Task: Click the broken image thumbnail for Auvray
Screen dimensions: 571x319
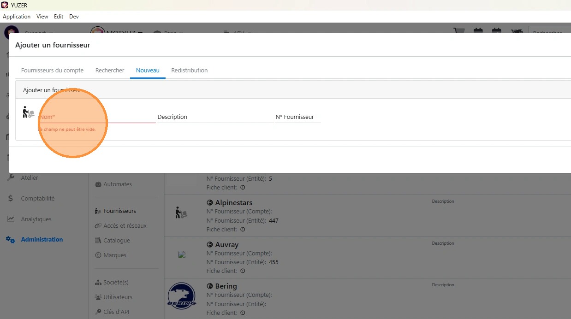Action: [182, 254]
